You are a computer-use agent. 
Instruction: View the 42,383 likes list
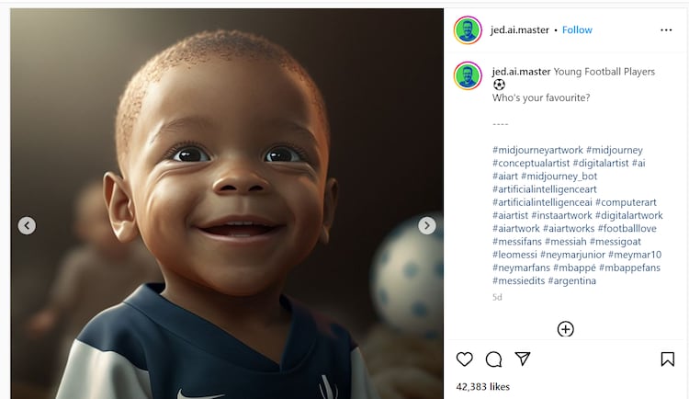(x=482, y=386)
